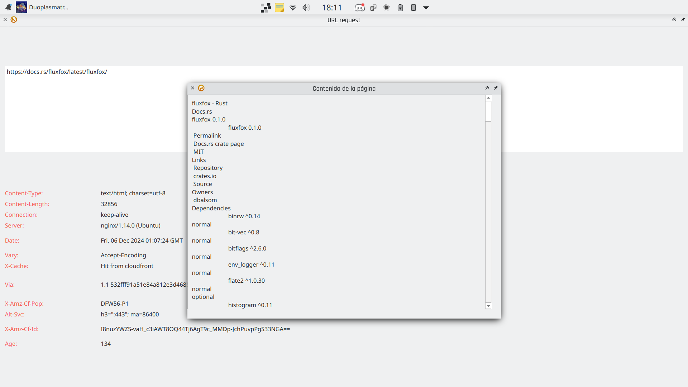Click the notification bell icon
This screenshot has width=688, height=387.
coord(8,7)
